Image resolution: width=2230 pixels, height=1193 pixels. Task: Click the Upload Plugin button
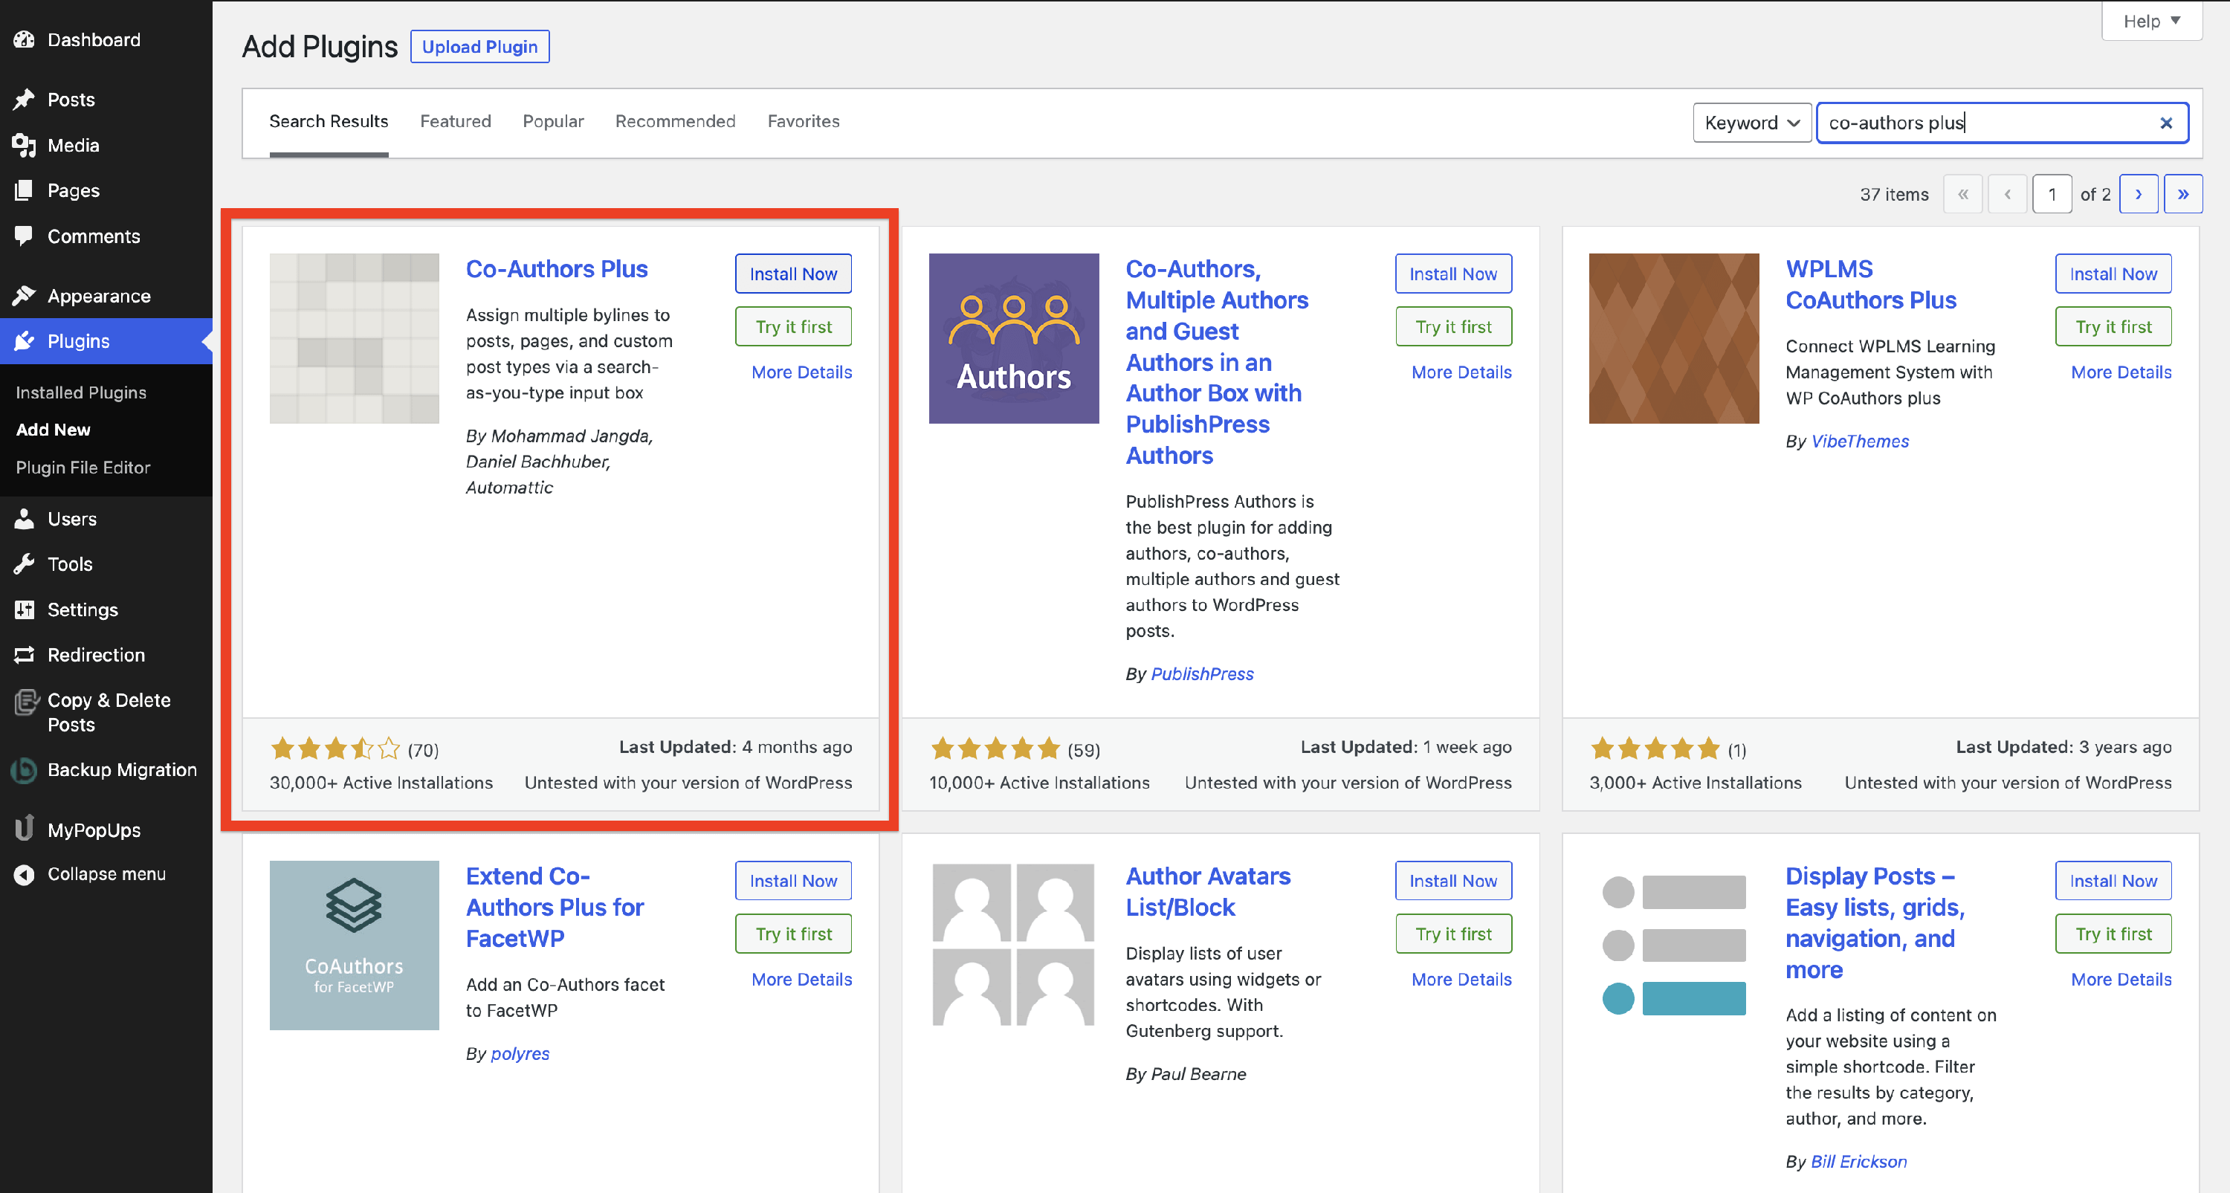pyautogui.click(x=479, y=47)
